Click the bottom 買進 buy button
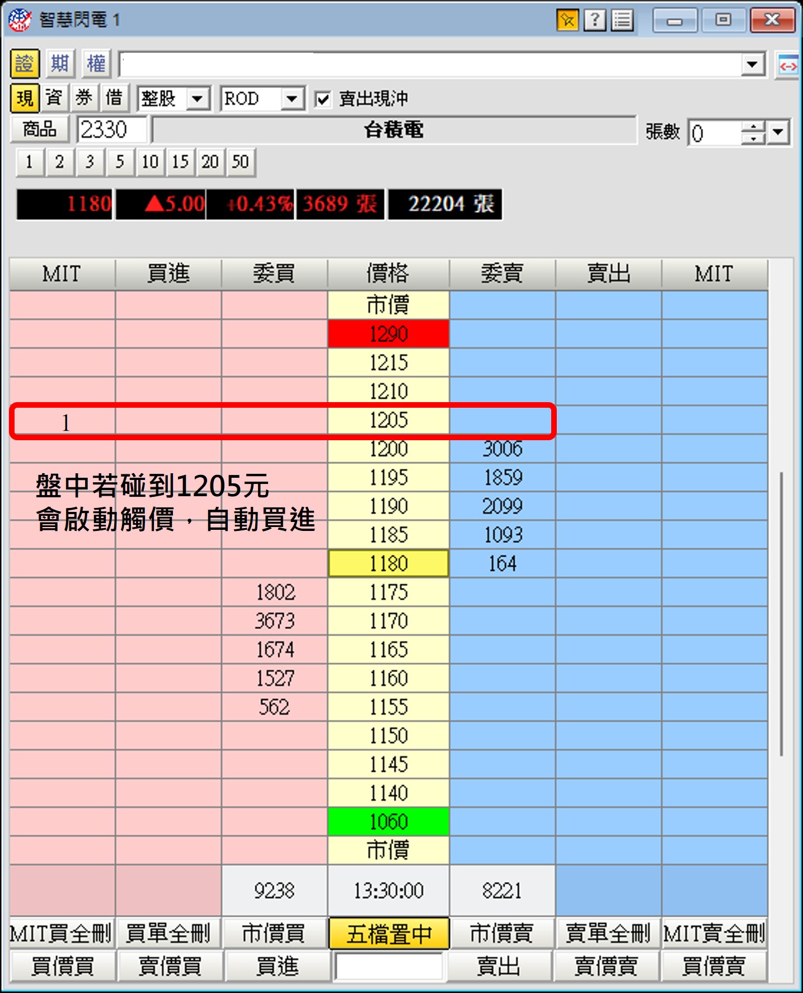 click(278, 966)
